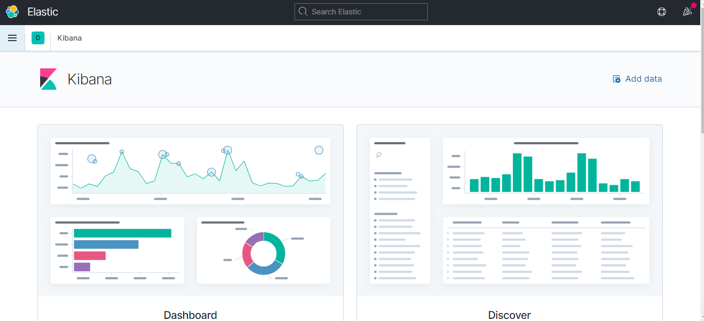Click the document list preview in the Discover card

tap(546, 250)
